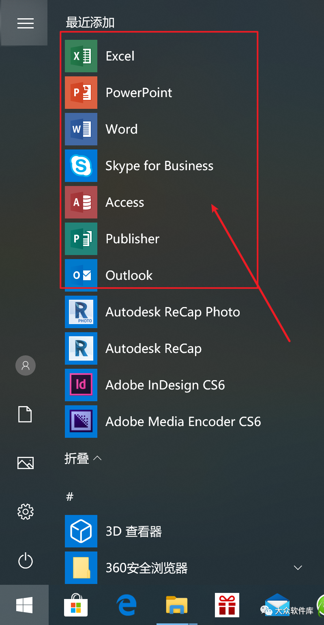The image size is (324, 625).
Task: Open Microsoft Store from taskbar
Action: [76, 605]
